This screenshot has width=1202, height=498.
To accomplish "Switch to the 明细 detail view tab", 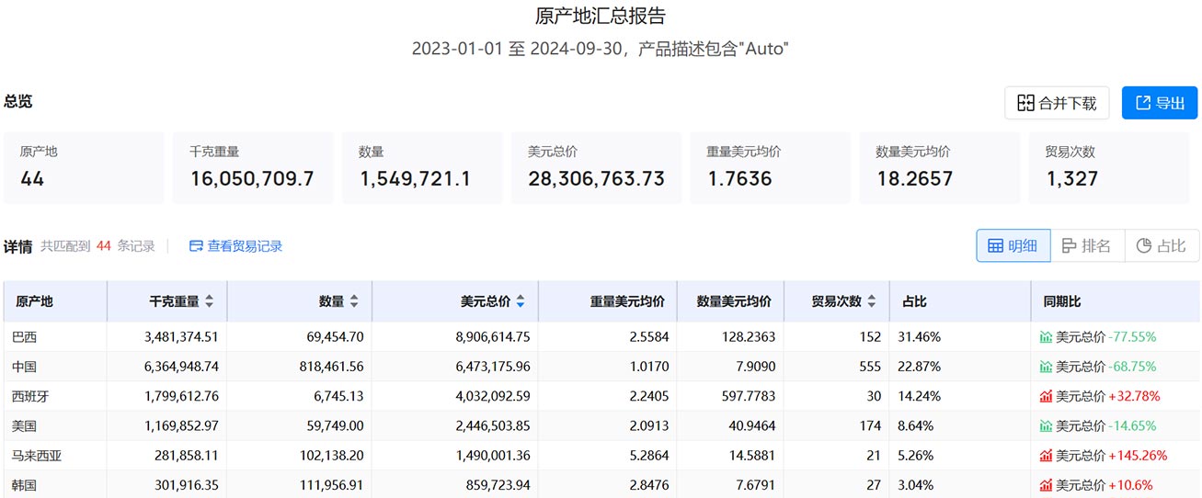I will pyautogui.click(x=1013, y=246).
